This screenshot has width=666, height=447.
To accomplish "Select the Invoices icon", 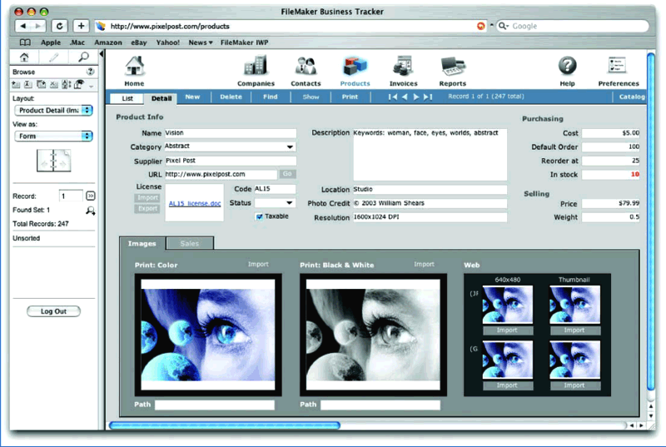I will 404,68.
